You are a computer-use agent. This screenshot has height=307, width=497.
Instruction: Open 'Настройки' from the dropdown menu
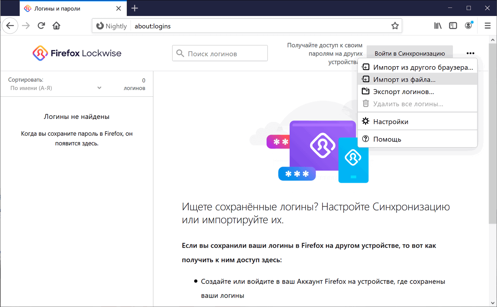[x=417, y=122]
